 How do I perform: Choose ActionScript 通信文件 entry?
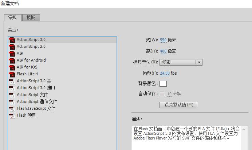coord(37,101)
